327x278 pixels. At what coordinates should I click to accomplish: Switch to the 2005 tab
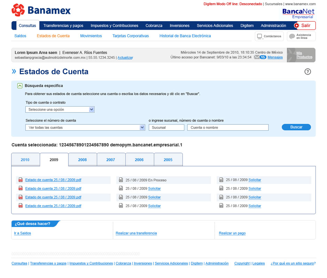pos(168,160)
